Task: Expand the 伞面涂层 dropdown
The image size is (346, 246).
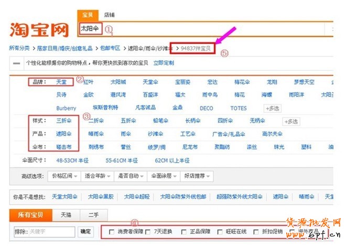Action: [164, 175]
